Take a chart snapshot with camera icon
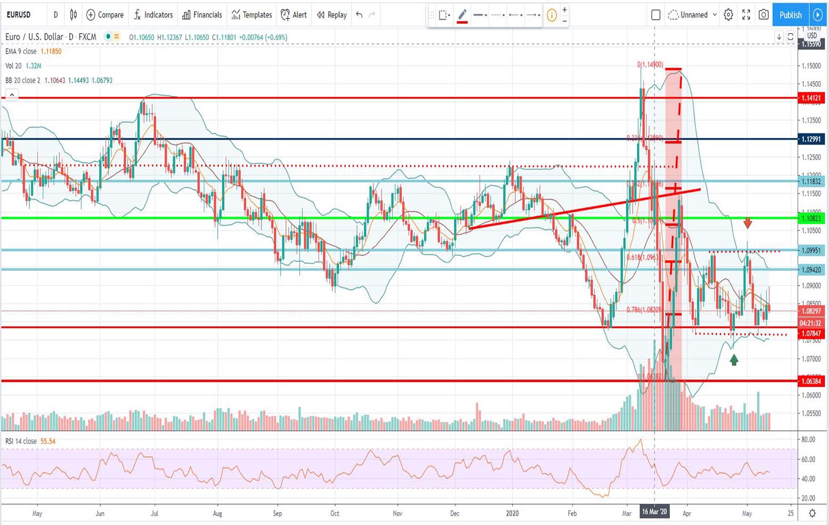This screenshot has height=525, width=829. pyautogui.click(x=763, y=15)
